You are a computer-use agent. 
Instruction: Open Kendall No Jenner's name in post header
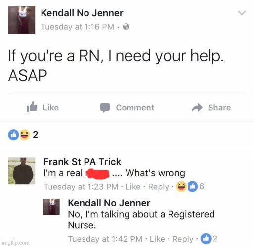pyautogui.click(x=82, y=13)
